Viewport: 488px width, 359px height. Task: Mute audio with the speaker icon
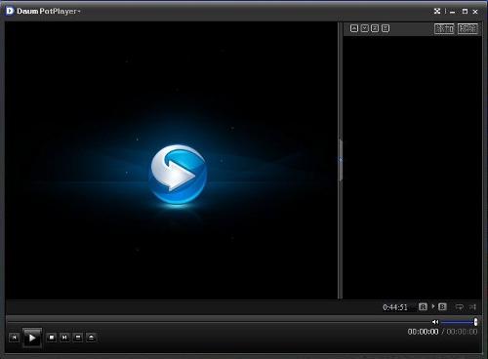coord(435,322)
